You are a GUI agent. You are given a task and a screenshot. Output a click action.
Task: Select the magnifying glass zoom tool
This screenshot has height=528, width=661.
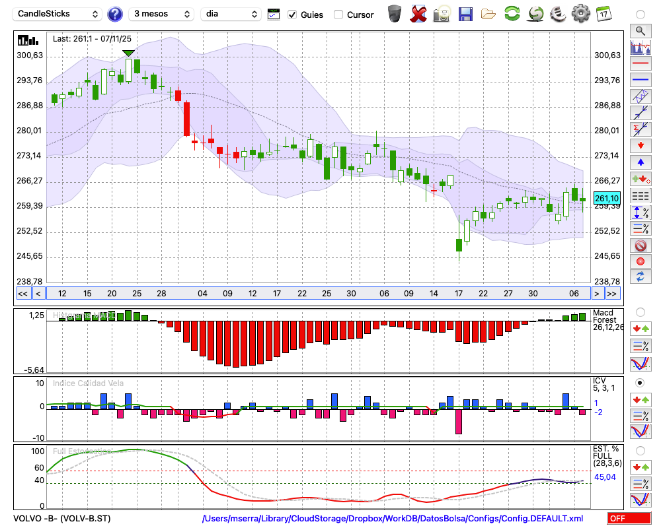coord(640,30)
